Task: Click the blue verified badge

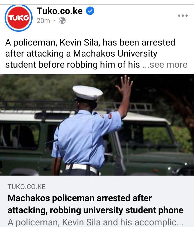Action: coord(90,11)
